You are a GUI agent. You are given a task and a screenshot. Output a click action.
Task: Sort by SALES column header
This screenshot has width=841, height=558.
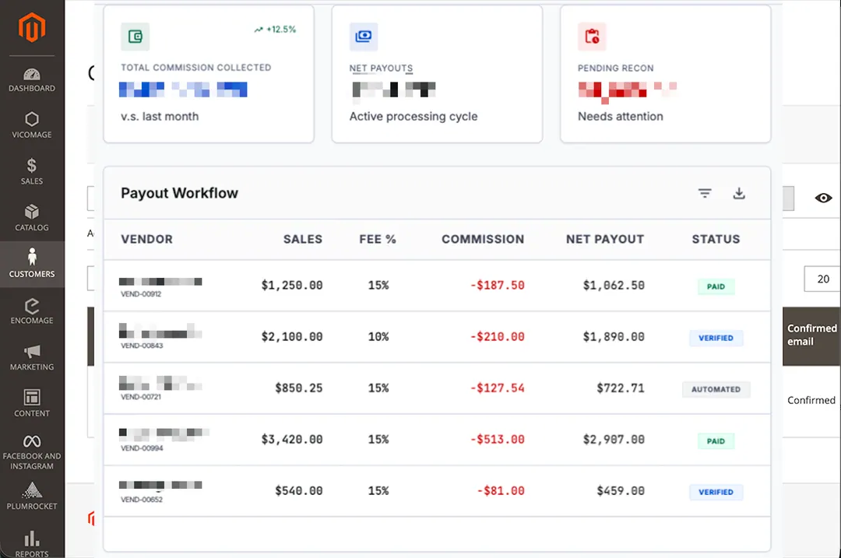pyautogui.click(x=303, y=239)
